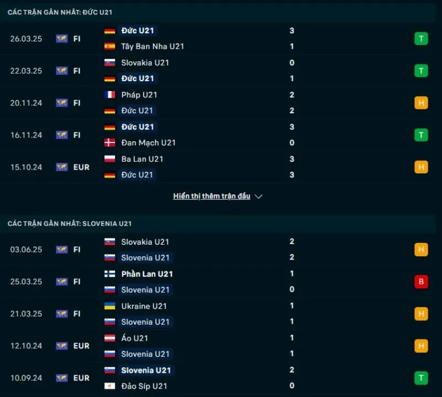Click the EUR competition label on the 10.09.24 row
The image size is (442, 397).
(81, 378)
